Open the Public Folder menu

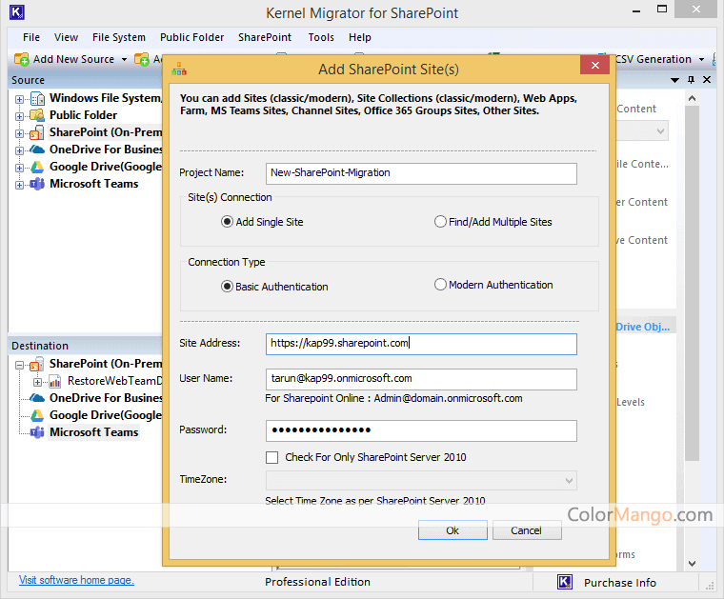click(191, 37)
